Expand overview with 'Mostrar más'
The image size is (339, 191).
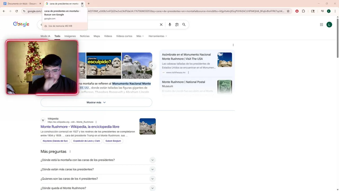[x=96, y=102]
